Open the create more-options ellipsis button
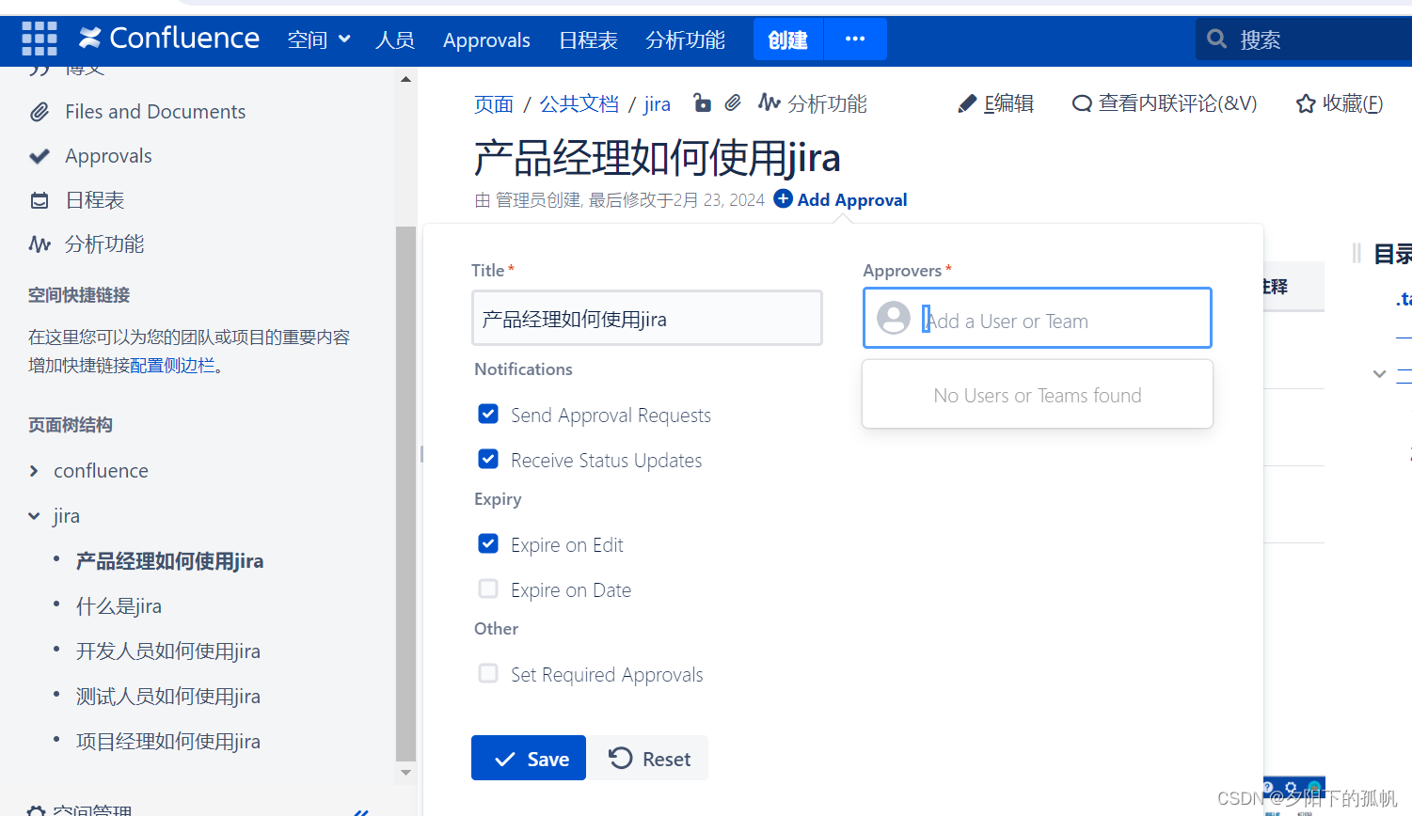This screenshot has height=816, width=1412. click(x=855, y=39)
